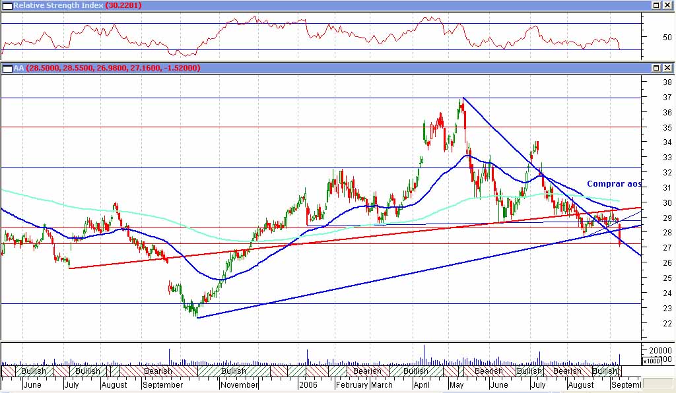
Task: Maximize the AA price chart pane
Action: pos(656,68)
